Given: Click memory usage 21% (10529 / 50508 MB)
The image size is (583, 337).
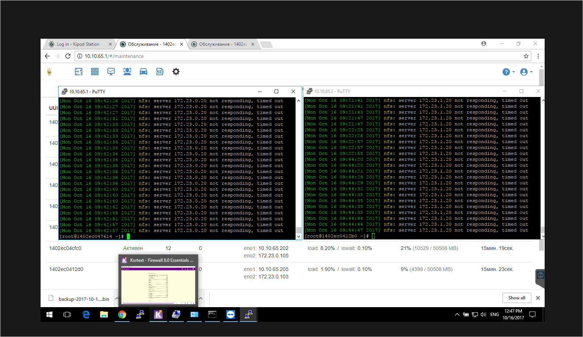Looking at the screenshot, I should pos(430,248).
